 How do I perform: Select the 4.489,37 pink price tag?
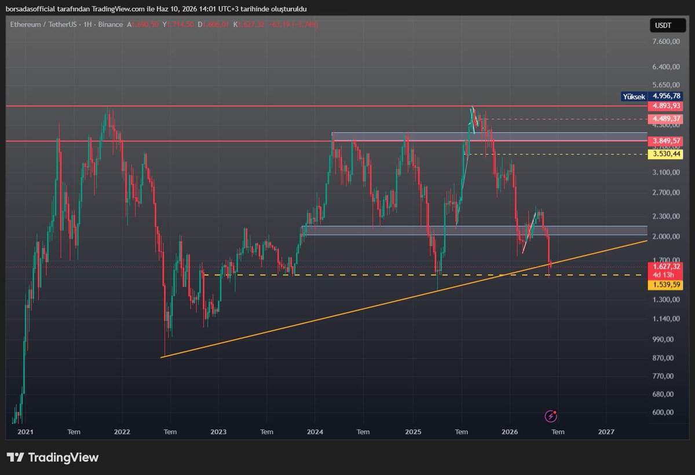click(666, 118)
